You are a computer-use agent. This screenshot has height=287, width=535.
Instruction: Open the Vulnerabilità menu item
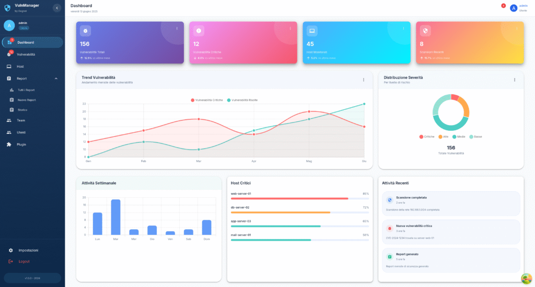[x=32, y=54]
